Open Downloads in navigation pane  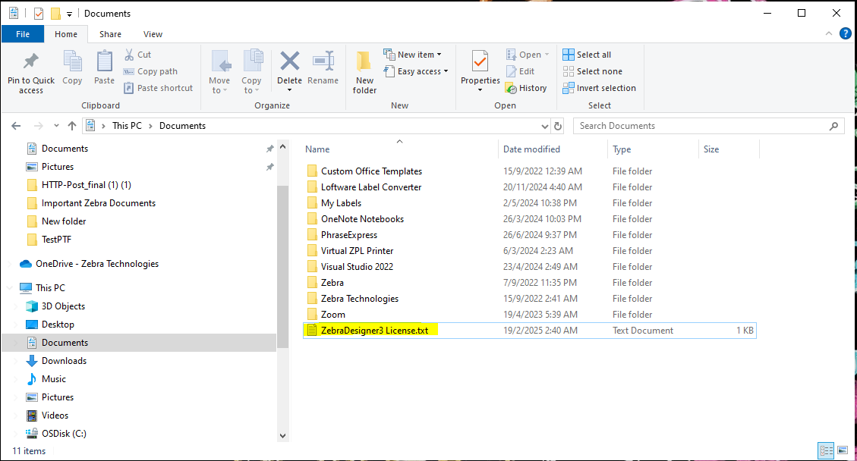point(64,360)
